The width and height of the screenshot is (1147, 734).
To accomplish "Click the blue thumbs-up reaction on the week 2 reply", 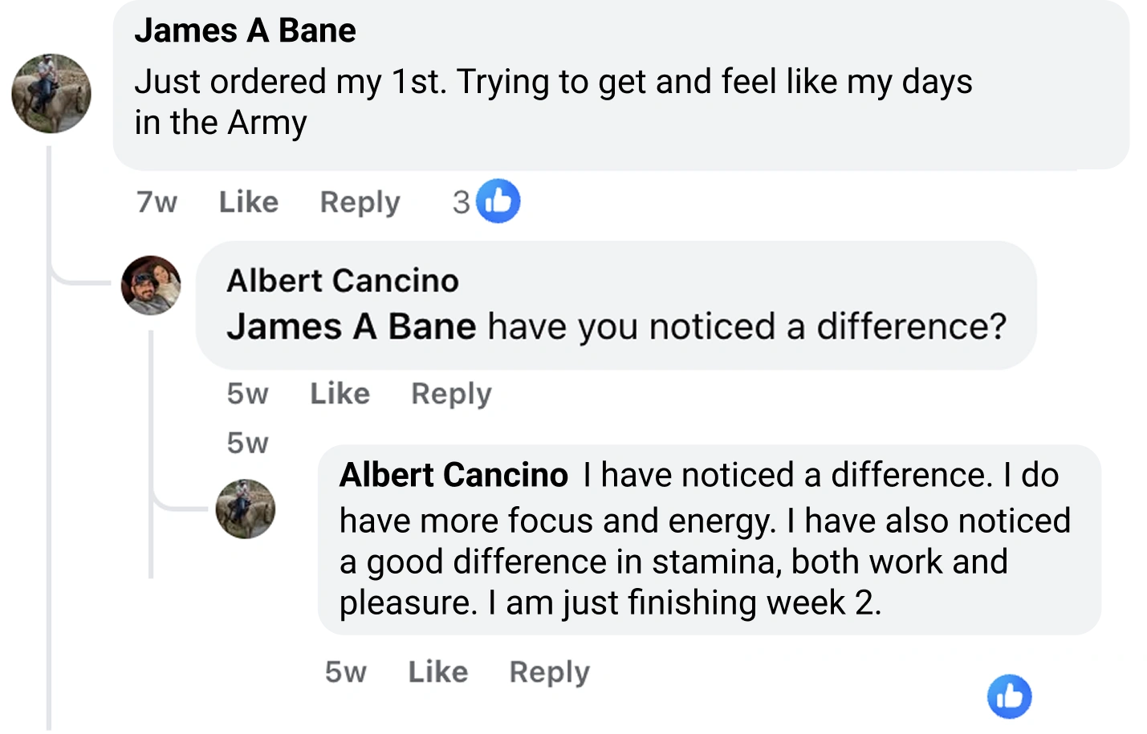I will point(1009,696).
